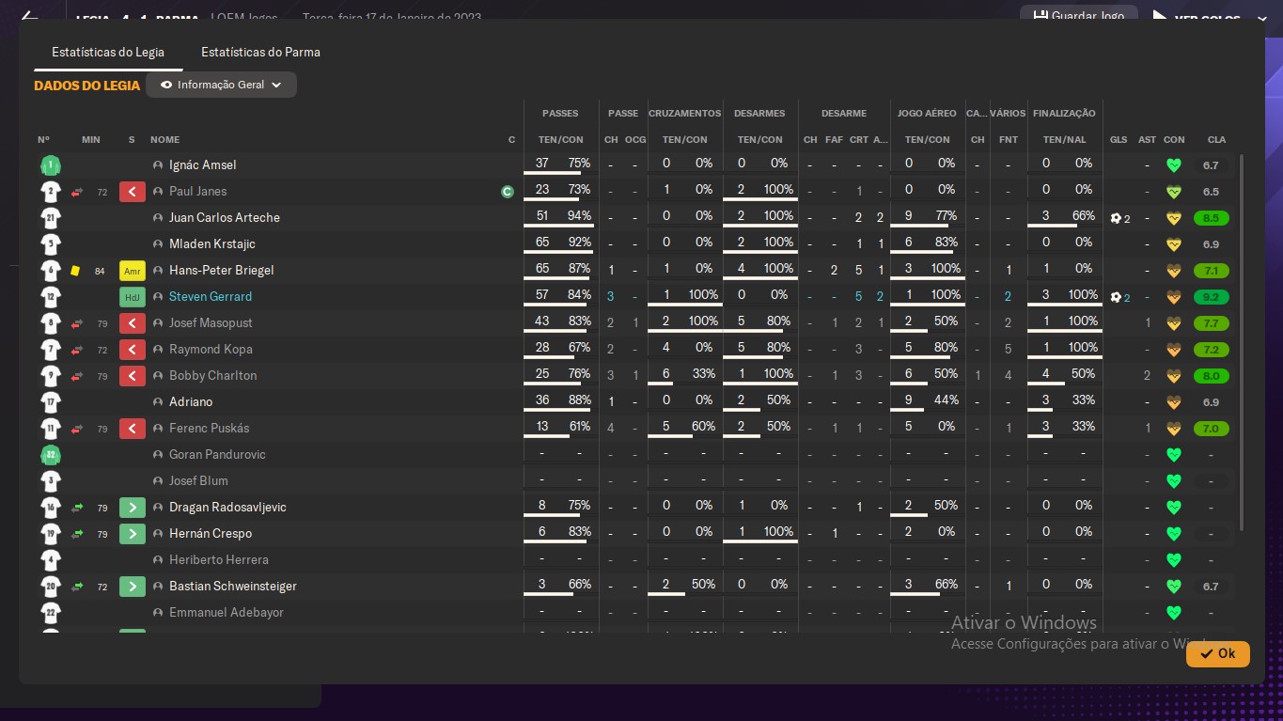Click the CRUZAMENTOS column group header
Screen dimensions: 1283x721
tap(684, 114)
